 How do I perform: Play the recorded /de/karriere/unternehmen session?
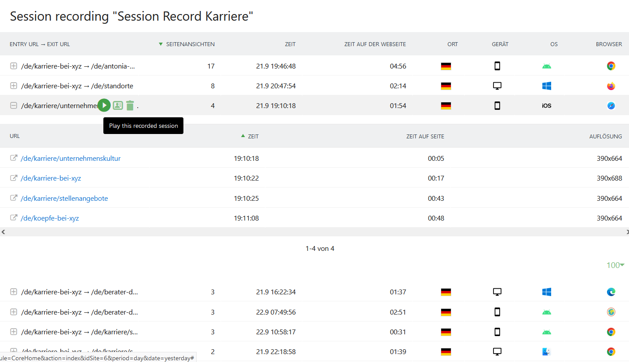tap(104, 105)
